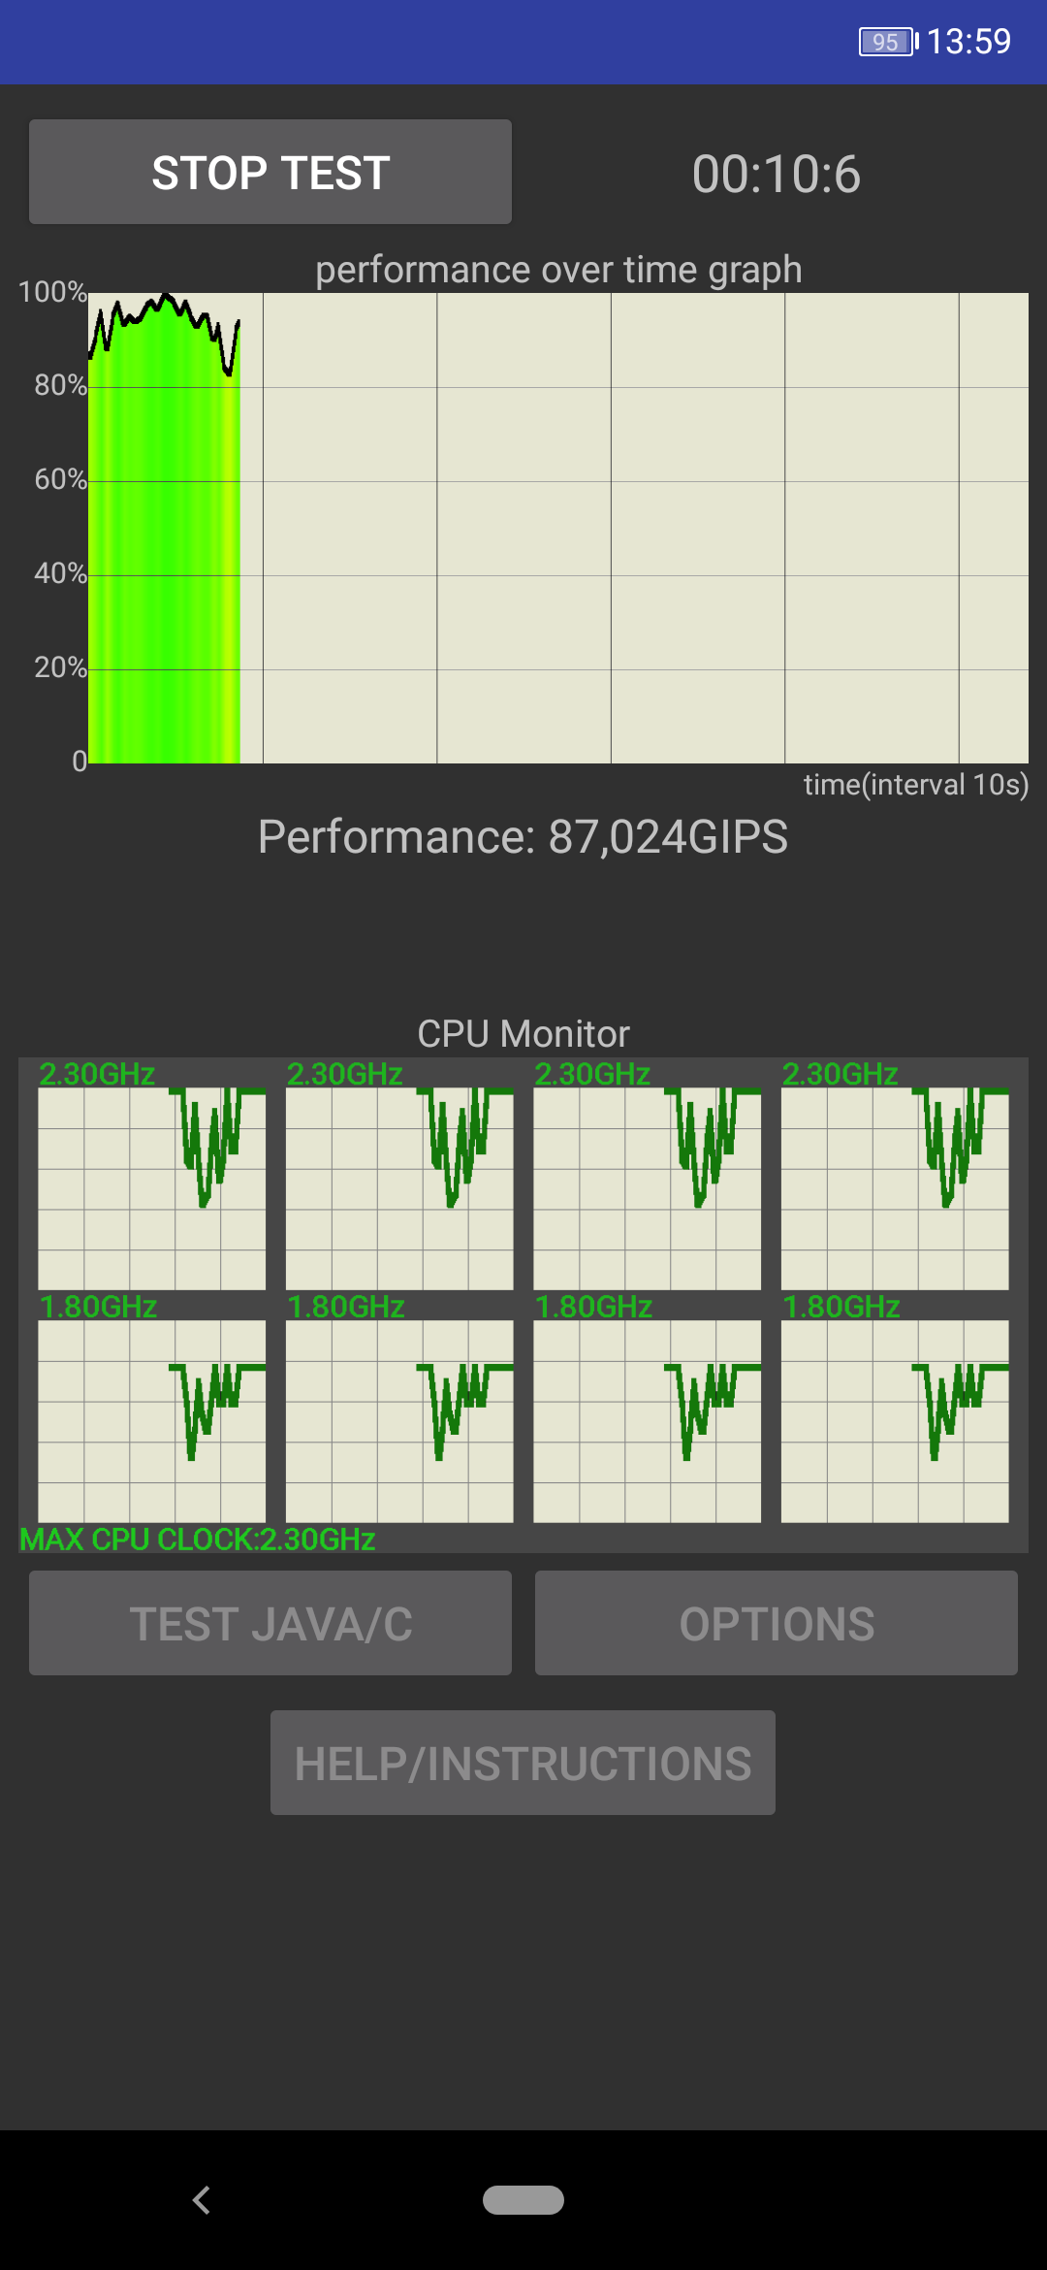Select first 1.80GHz CPU core graph
1047x2270 pixels.
tap(151, 1421)
